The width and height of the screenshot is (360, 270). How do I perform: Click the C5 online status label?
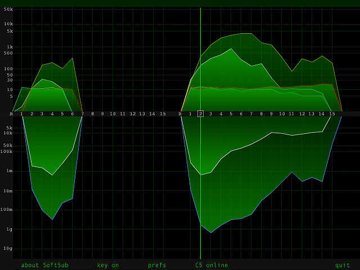pos(211,265)
